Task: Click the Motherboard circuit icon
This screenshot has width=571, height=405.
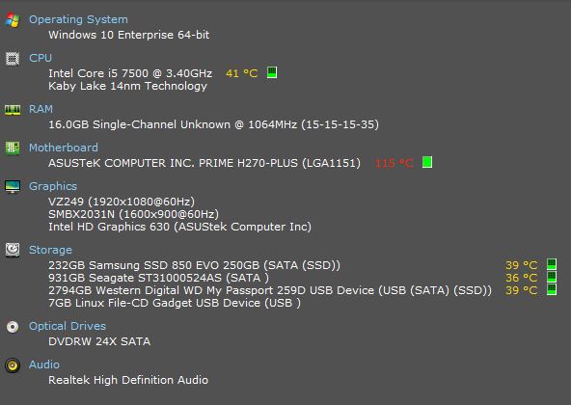Action: click(x=13, y=148)
